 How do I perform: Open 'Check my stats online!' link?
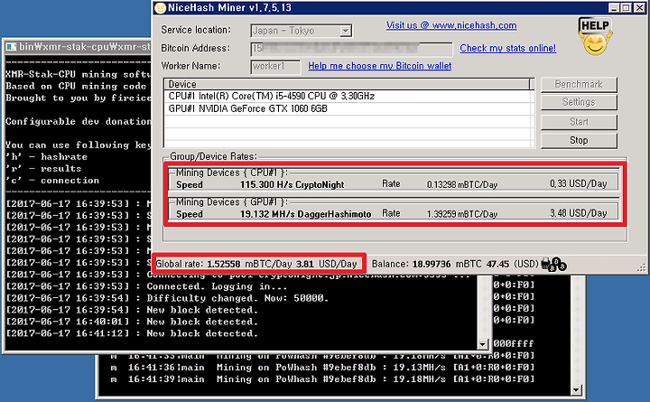(507, 48)
